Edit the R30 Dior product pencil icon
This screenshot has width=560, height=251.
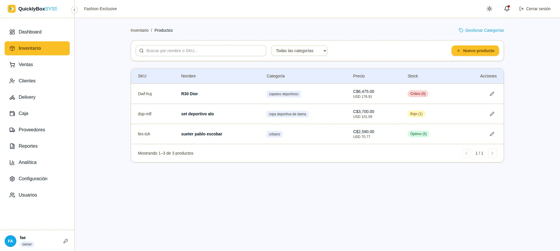pos(492,94)
